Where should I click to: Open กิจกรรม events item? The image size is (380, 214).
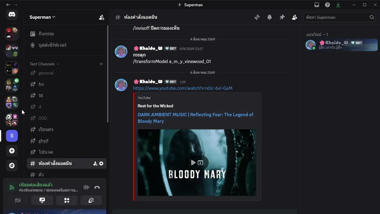click(x=66, y=34)
